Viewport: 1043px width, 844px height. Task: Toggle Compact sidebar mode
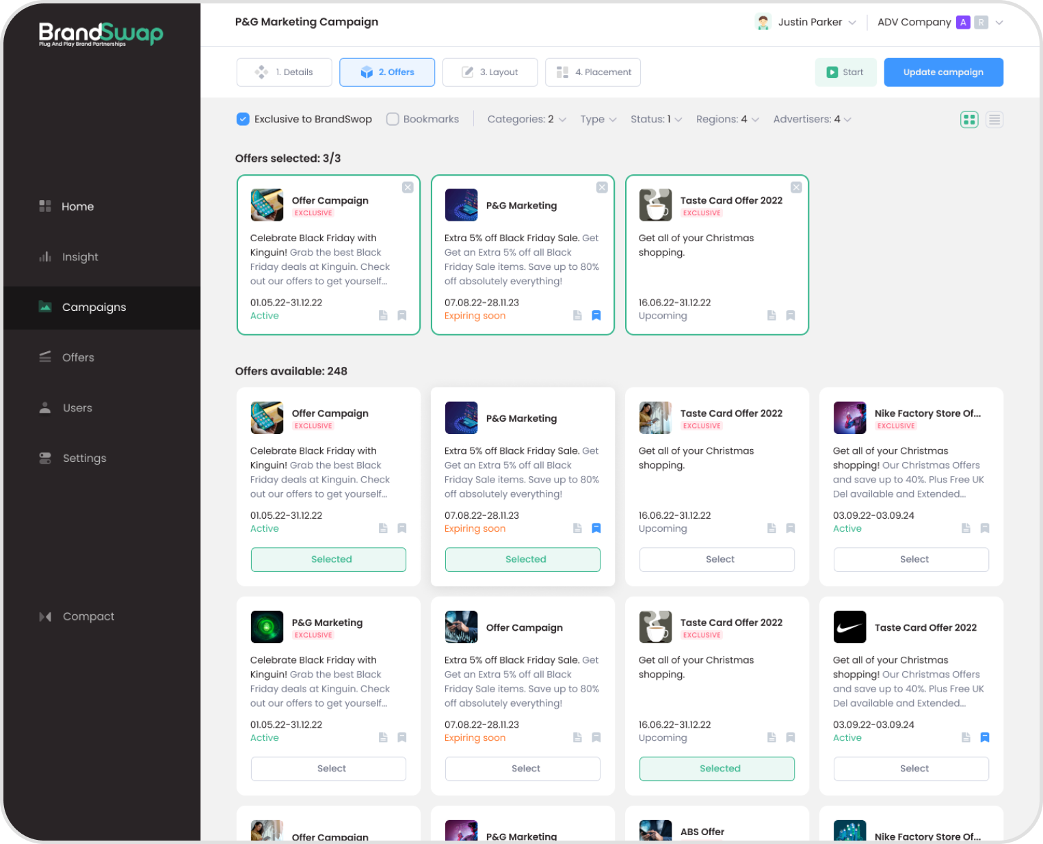pos(77,616)
